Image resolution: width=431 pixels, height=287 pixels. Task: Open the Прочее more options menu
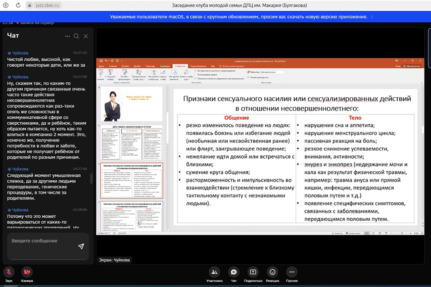[292, 272]
